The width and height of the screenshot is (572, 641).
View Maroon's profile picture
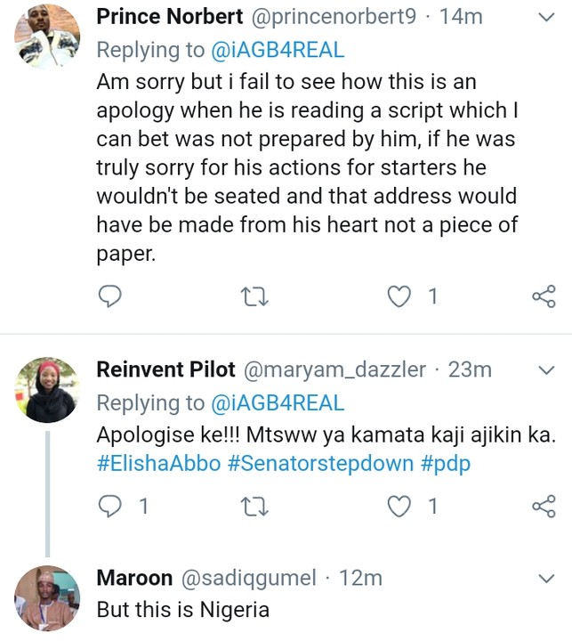[47, 598]
